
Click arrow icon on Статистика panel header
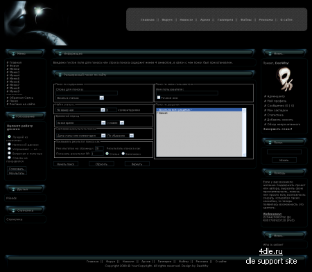click(x=13, y=210)
